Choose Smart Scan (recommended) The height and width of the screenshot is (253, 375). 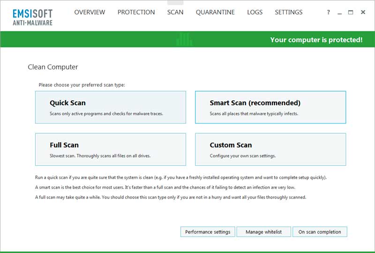tap(270, 107)
